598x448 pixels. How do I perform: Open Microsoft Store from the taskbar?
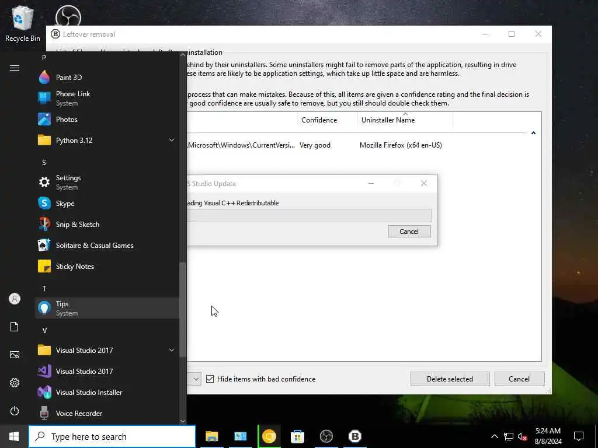click(x=297, y=436)
